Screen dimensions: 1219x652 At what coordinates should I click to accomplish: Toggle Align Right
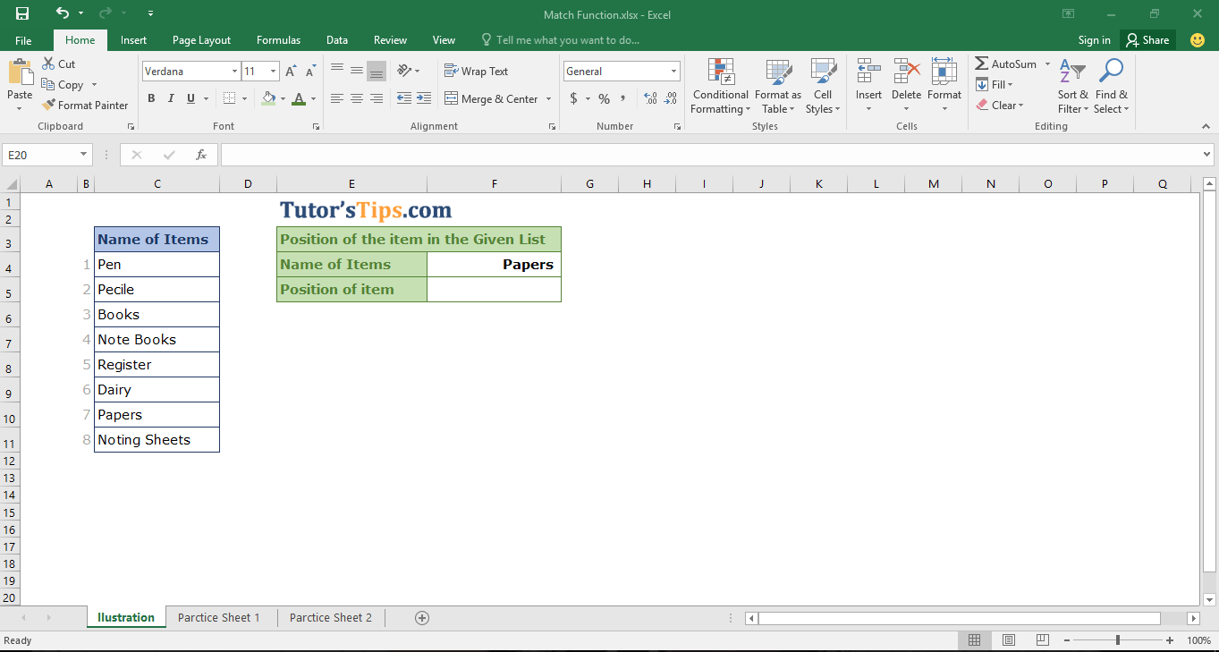377,98
